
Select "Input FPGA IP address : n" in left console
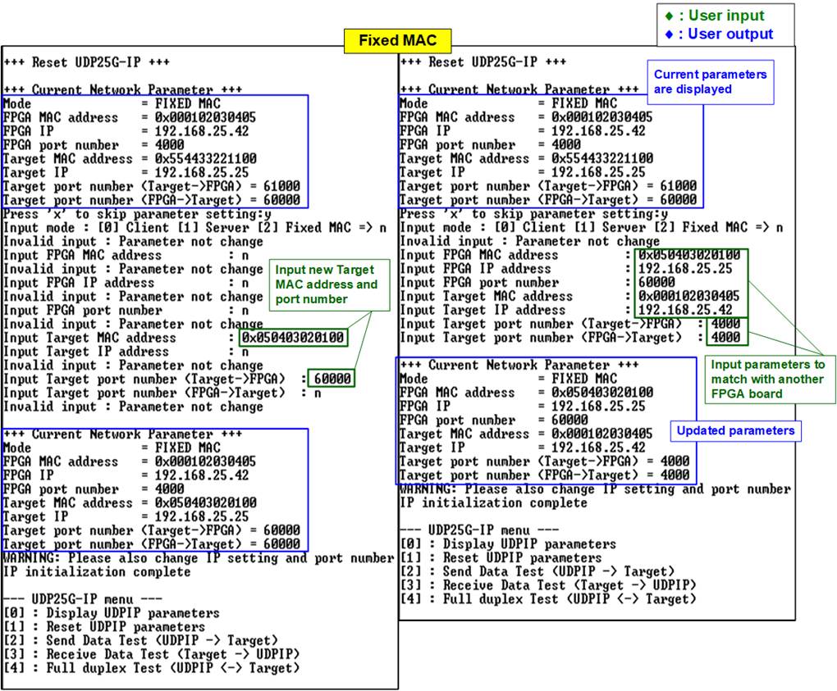pyautogui.click(x=126, y=283)
